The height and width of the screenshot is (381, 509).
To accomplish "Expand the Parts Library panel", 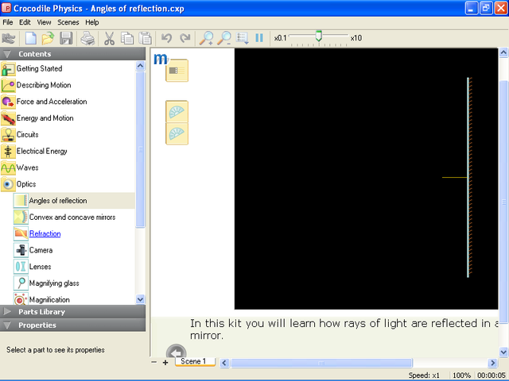I will (x=72, y=312).
